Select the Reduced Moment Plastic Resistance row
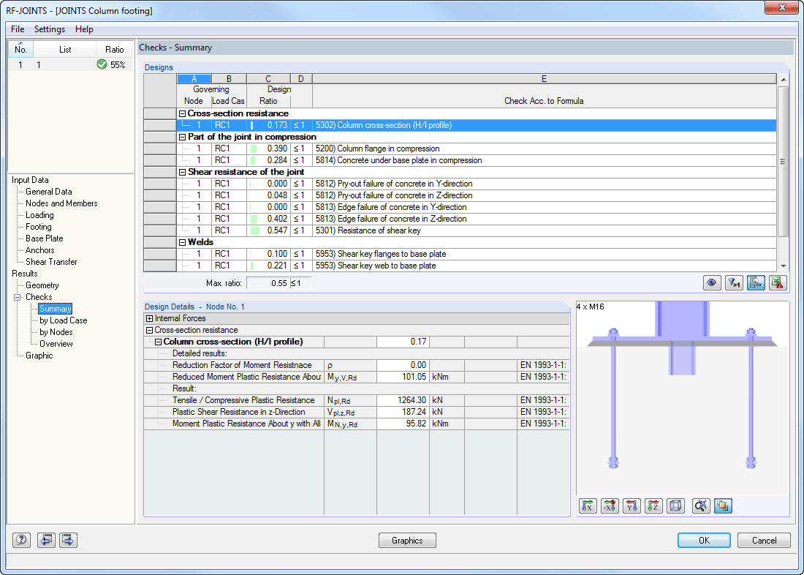The image size is (804, 575). [x=357, y=377]
